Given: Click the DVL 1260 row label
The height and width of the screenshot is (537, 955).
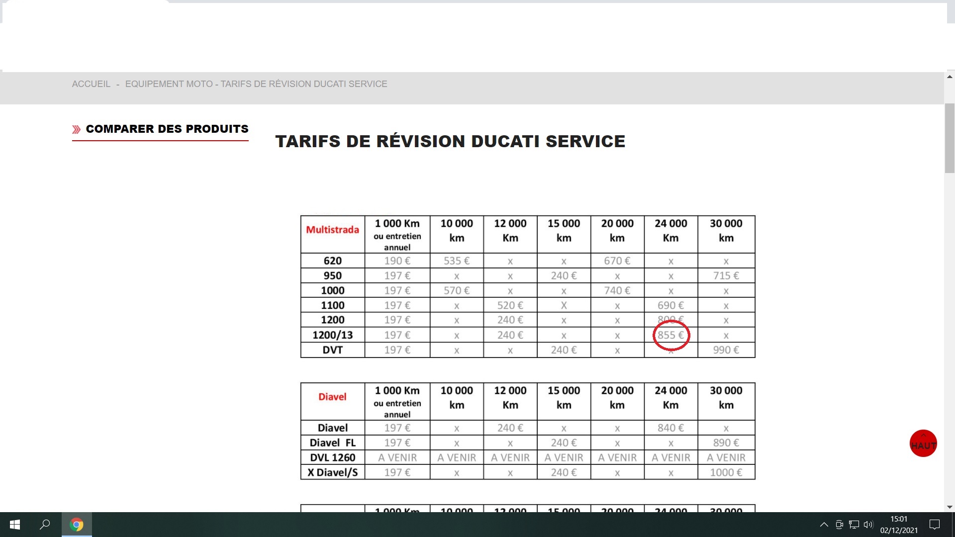Looking at the screenshot, I should point(333,457).
